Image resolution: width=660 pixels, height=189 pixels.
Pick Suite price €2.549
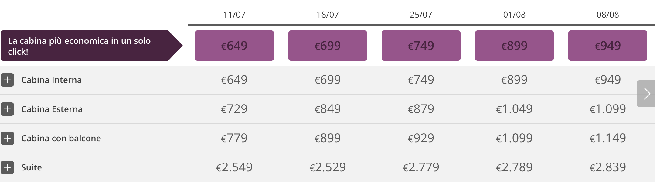coord(234,167)
